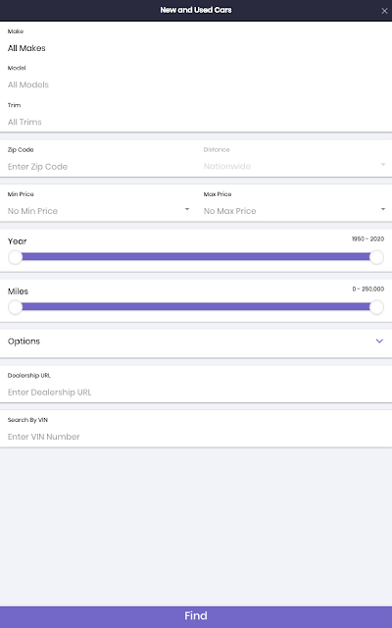Click the Find button
This screenshot has width=392, height=628.
(196, 617)
